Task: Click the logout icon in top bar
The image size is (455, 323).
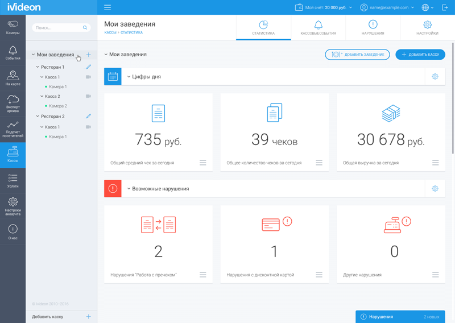Action: (x=445, y=7)
